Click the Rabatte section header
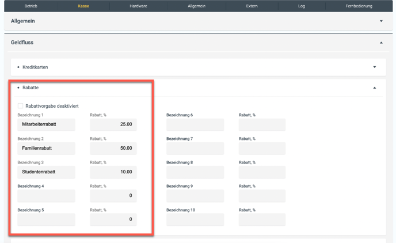 click(31, 88)
